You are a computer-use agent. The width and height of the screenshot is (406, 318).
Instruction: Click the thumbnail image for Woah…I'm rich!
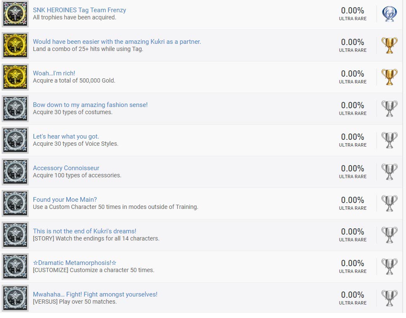tap(16, 77)
